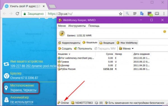This screenshot has width=168, height=106.
Task: Open the Украина, Черкассы location link
Action: (x=23, y=90)
